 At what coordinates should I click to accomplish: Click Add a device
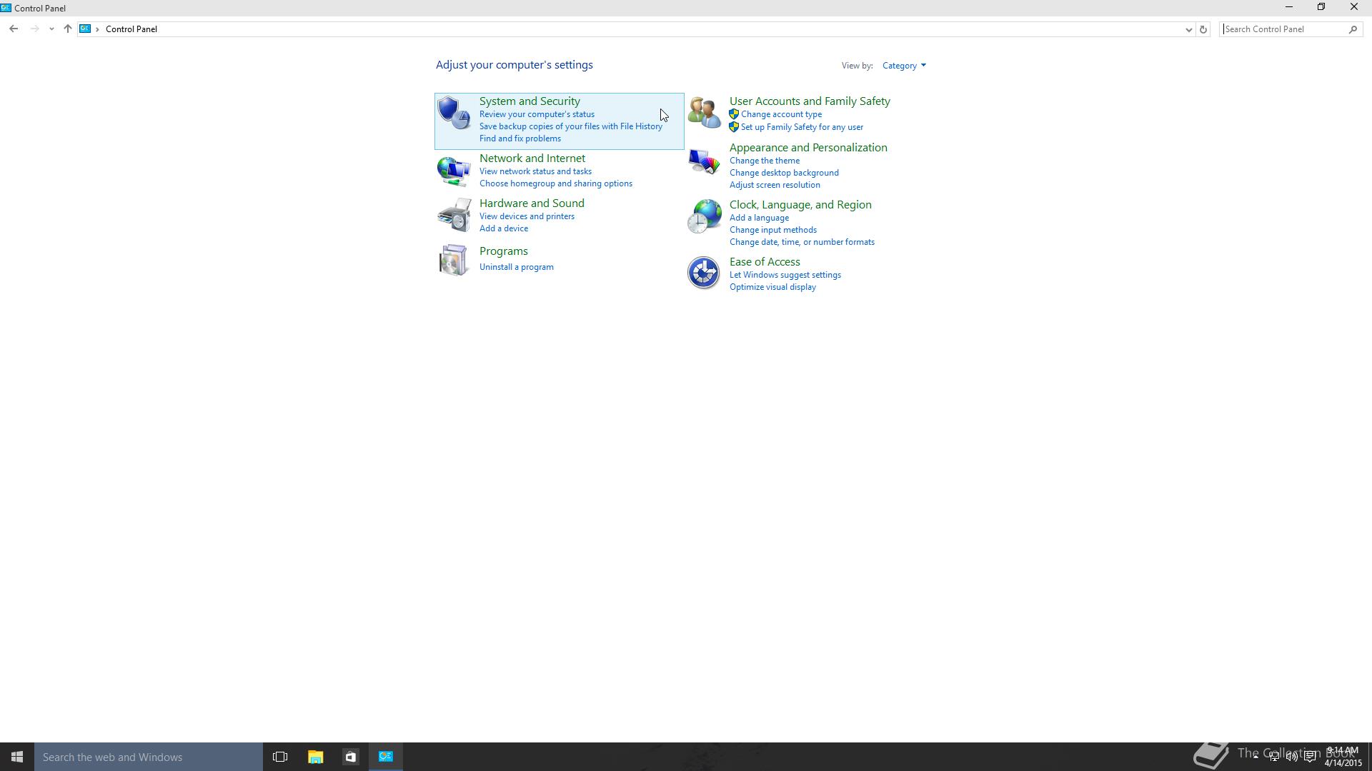tap(504, 228)
